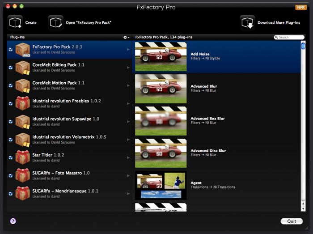Click the Open FxFactory Pro Pack icon
313x234 pixels.
pos(56,22)
